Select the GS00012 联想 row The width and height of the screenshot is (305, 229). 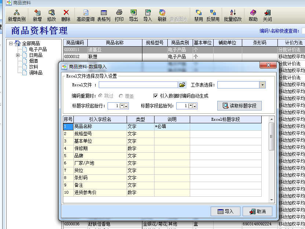[184, 57]
